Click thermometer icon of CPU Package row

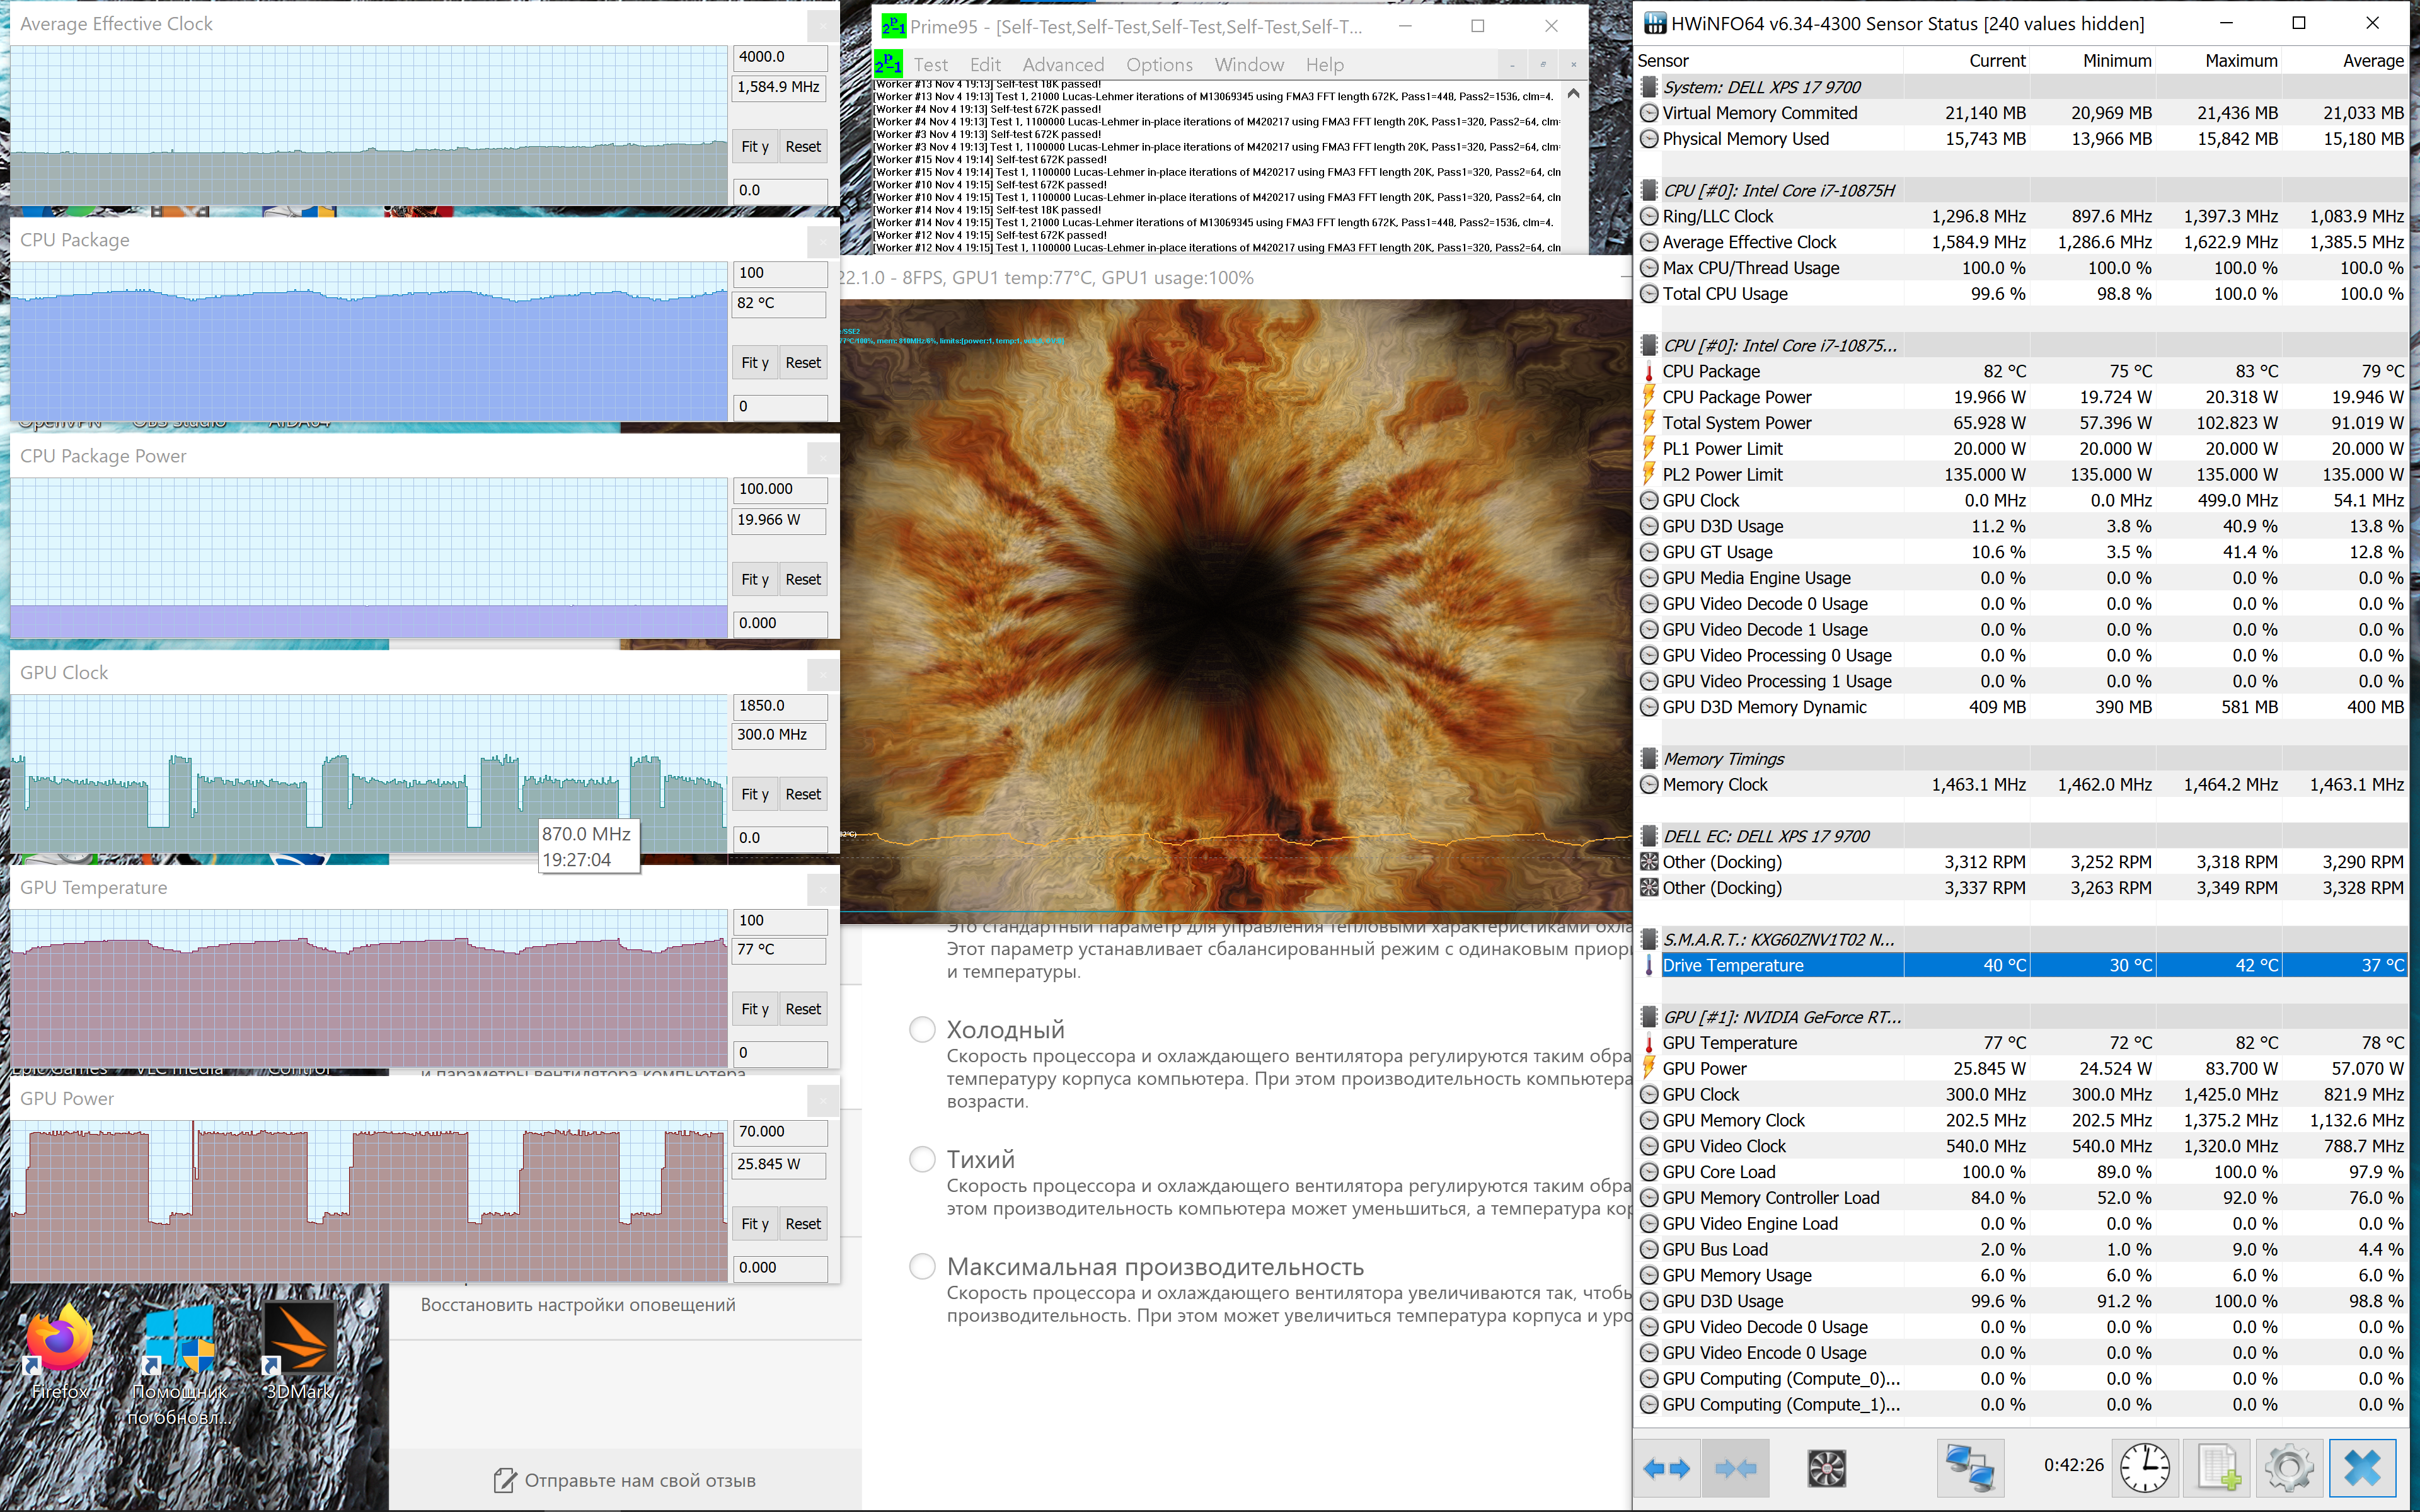1649,371
